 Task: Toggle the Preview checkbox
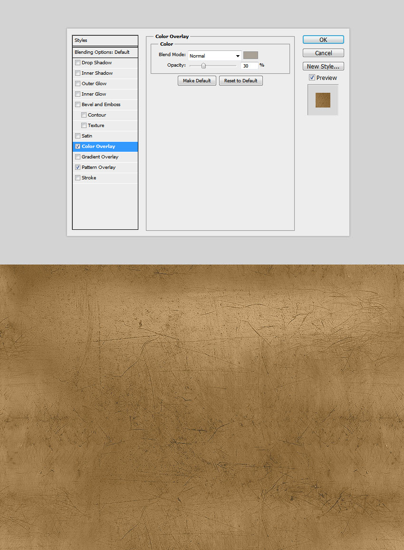click(x=312, y=78)
